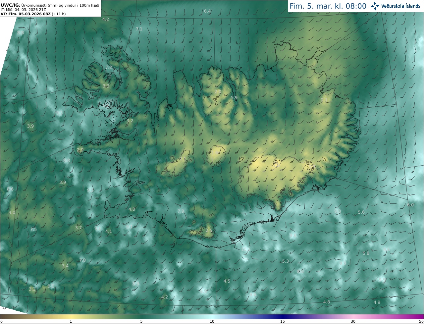
Task: Click the dark navy section of the color scale near 15
Action: [282, 316]
